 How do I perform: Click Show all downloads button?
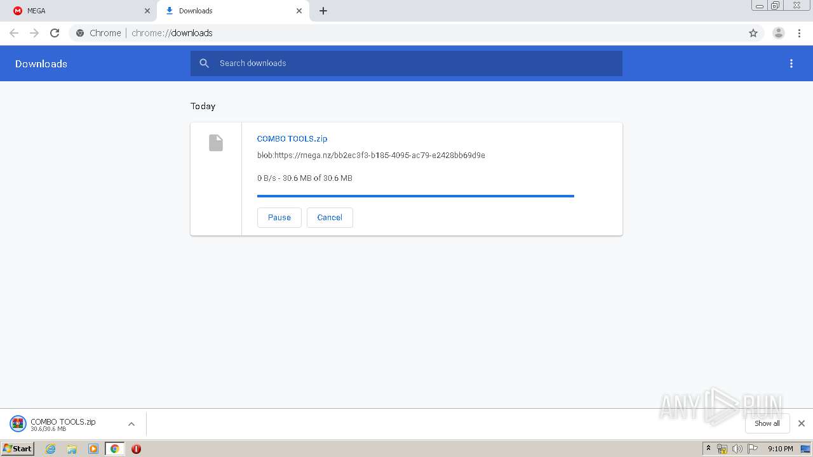pyautogui.click(x=767, y=423)
